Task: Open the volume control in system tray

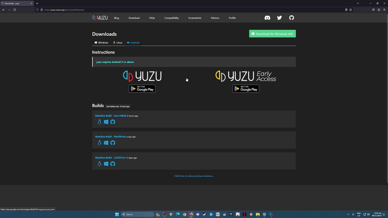Action: point(368,214)
